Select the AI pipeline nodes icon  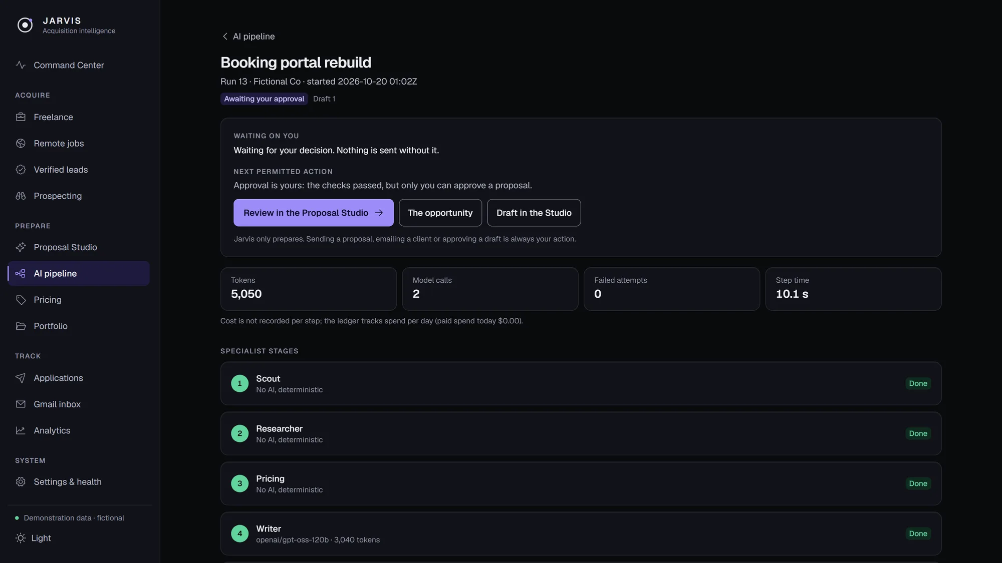21,273
